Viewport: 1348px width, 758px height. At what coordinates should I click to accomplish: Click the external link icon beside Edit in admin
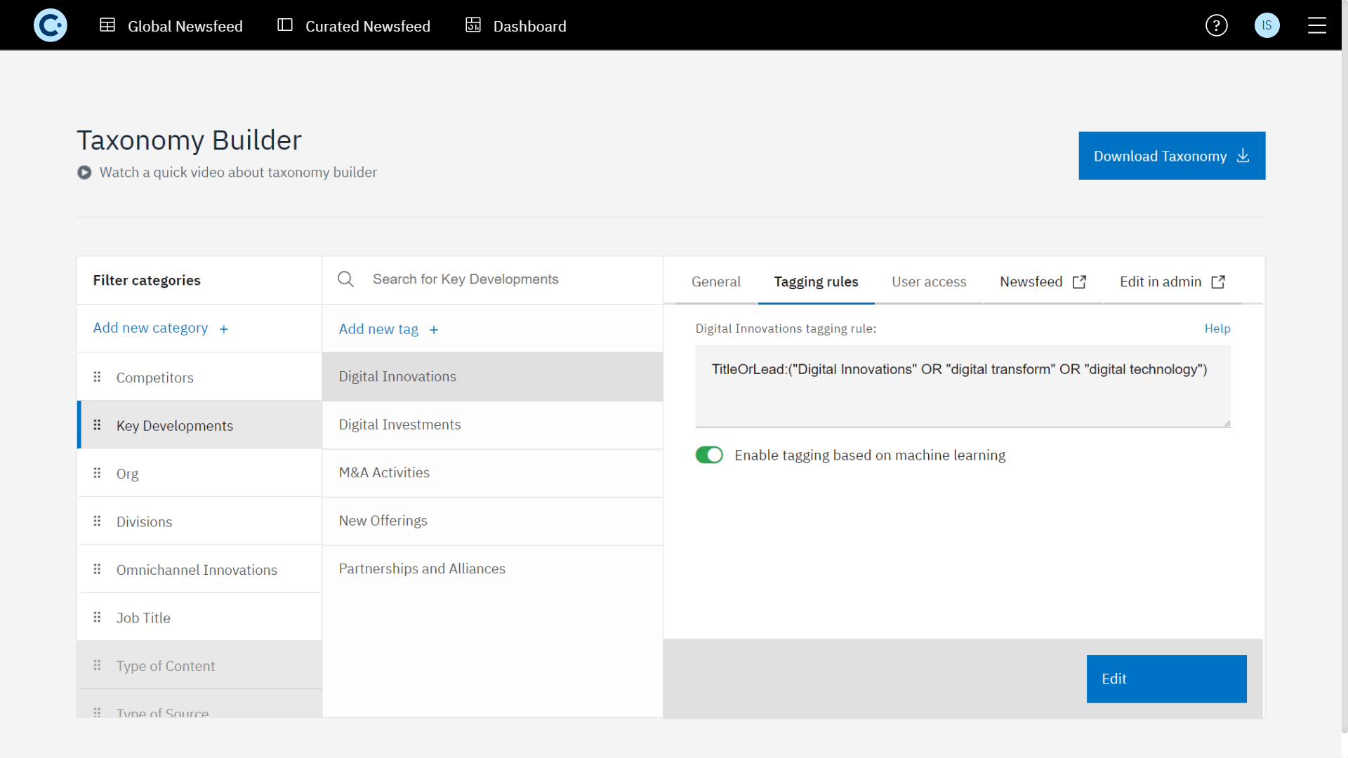(1218, 282)
